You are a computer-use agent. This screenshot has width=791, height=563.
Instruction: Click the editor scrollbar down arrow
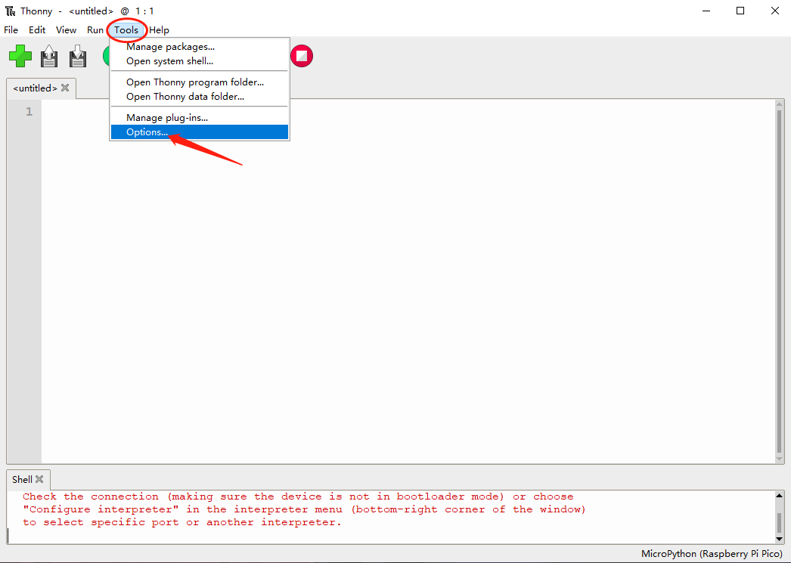(x=780, y=459)
